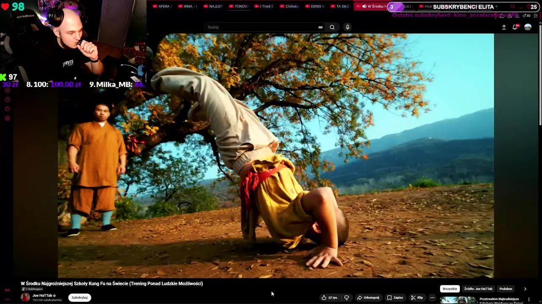Open Joe HaTTab channel avatar
Viewport: 542px width, 304px height.
point(25,297)
